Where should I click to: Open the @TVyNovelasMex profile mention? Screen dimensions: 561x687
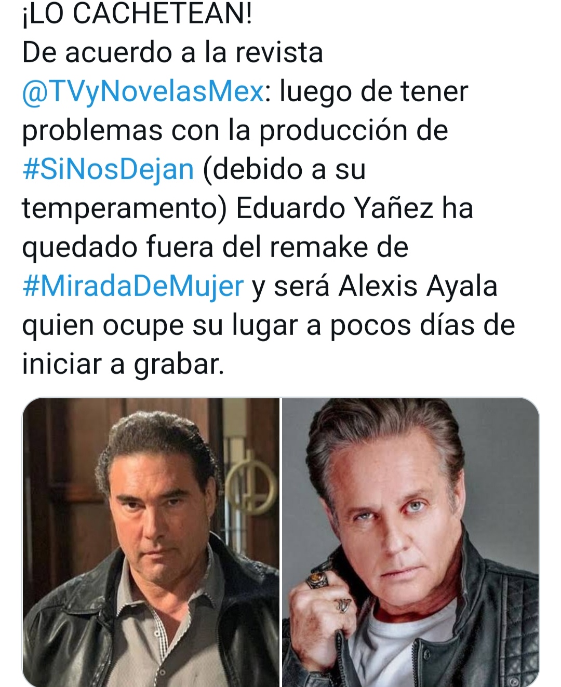pos(143,92)
